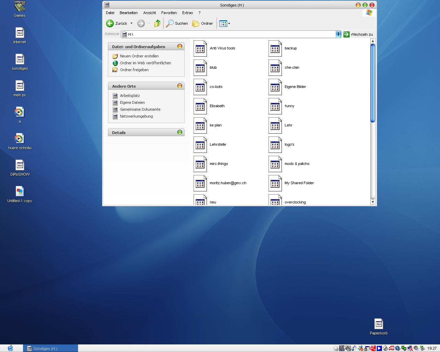Open the Zurück history dropdown arrow

click(131, 24)
